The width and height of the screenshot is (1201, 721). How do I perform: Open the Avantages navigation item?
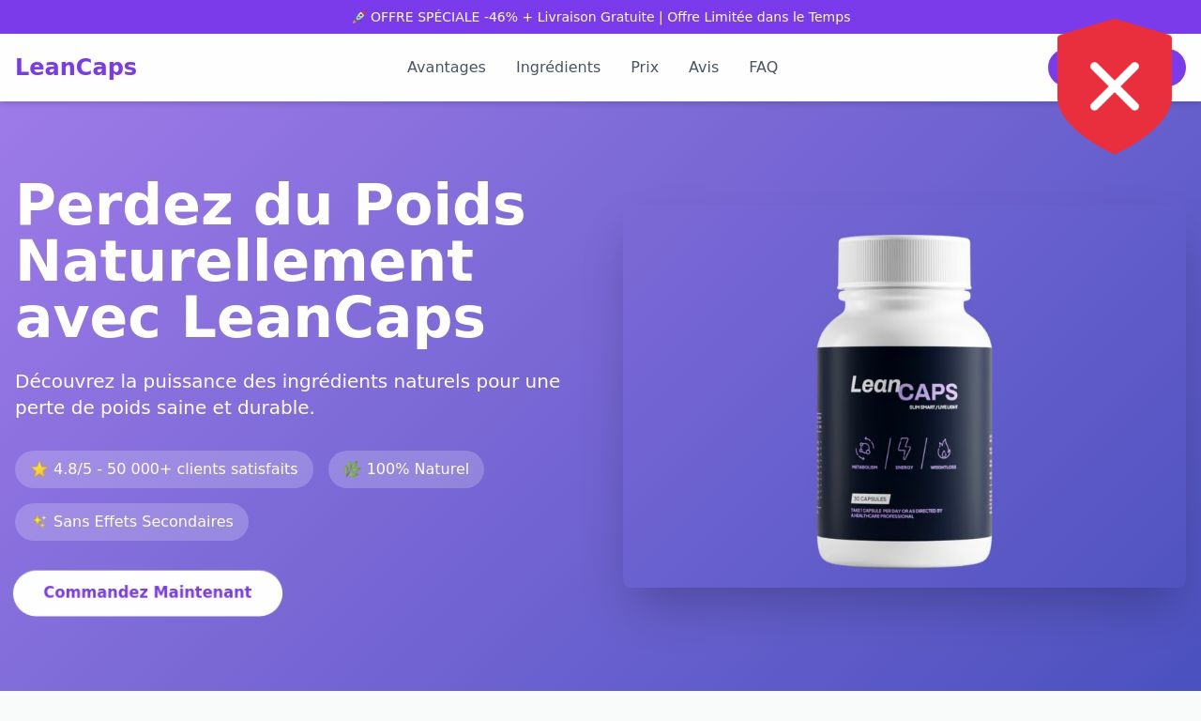pyautogui.click(x=447, y=68)
